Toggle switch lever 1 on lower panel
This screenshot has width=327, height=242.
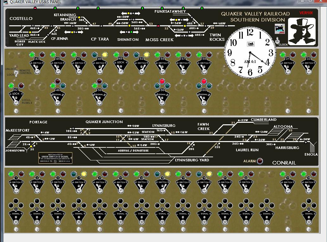tap(16, 185)
